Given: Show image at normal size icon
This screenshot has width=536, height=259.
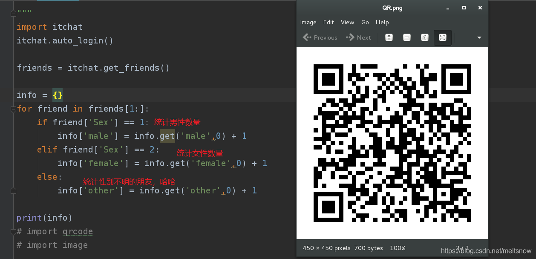Looking at the screenshot, I should (425, 37).
